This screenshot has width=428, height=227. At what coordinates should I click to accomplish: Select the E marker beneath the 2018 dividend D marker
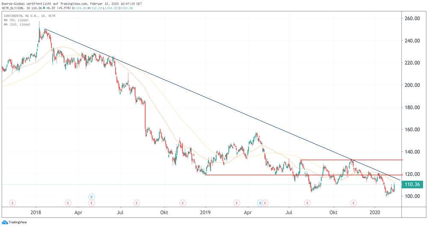click(92, 203)
